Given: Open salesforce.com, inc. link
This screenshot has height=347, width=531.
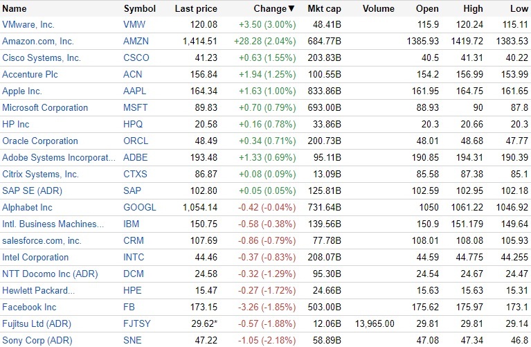Looking at the screenshot, I should click(x=42, y=241).
